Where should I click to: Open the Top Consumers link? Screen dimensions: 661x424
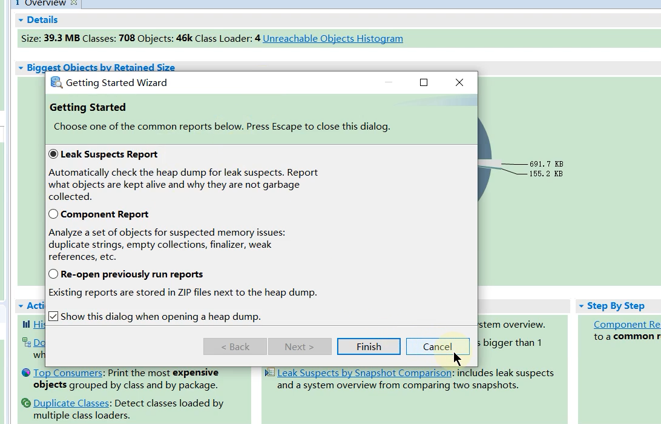pyautogui.click(x=67, y=373)
